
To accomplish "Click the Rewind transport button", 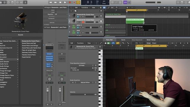I will pyautogui.click(x=51, y=2).
